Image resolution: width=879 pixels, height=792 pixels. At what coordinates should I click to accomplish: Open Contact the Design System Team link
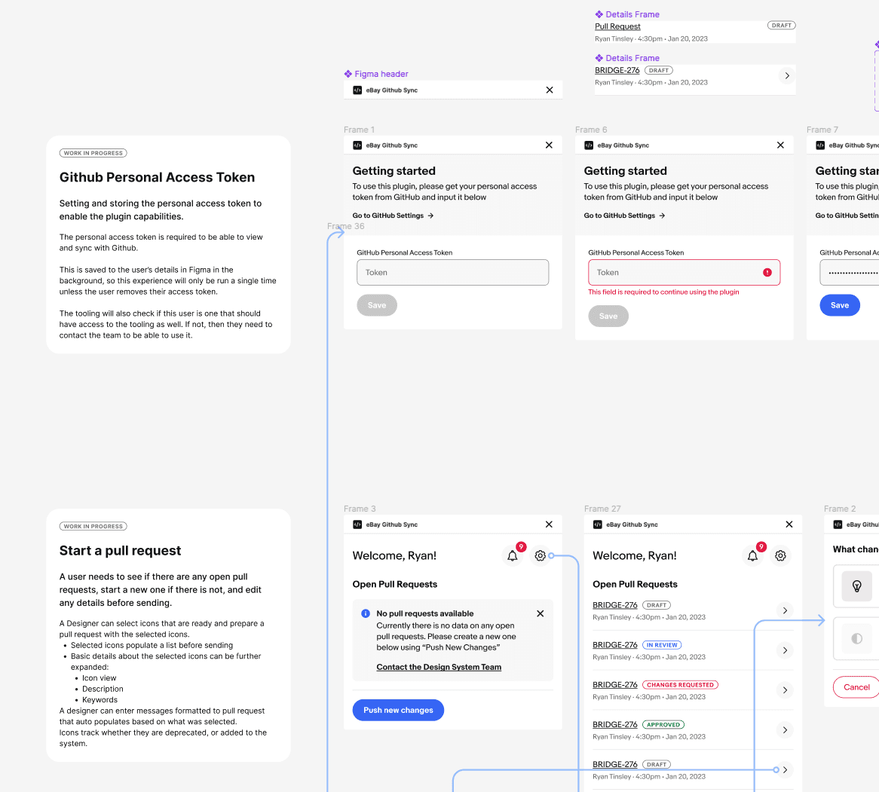coord(439,667)
